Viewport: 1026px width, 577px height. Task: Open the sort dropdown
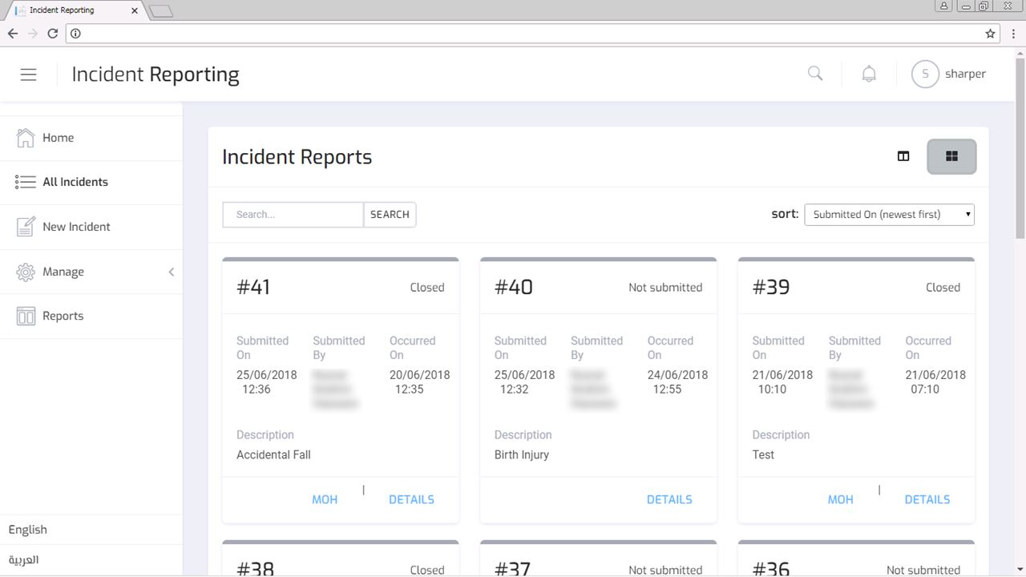coord(889,215)
